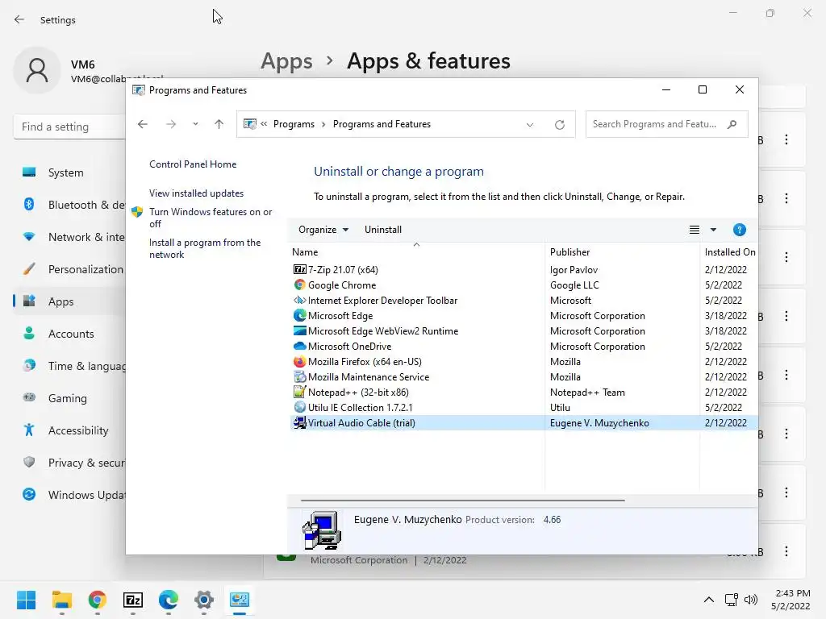Open File Explorer from the taskbar

tap(61, 600)
